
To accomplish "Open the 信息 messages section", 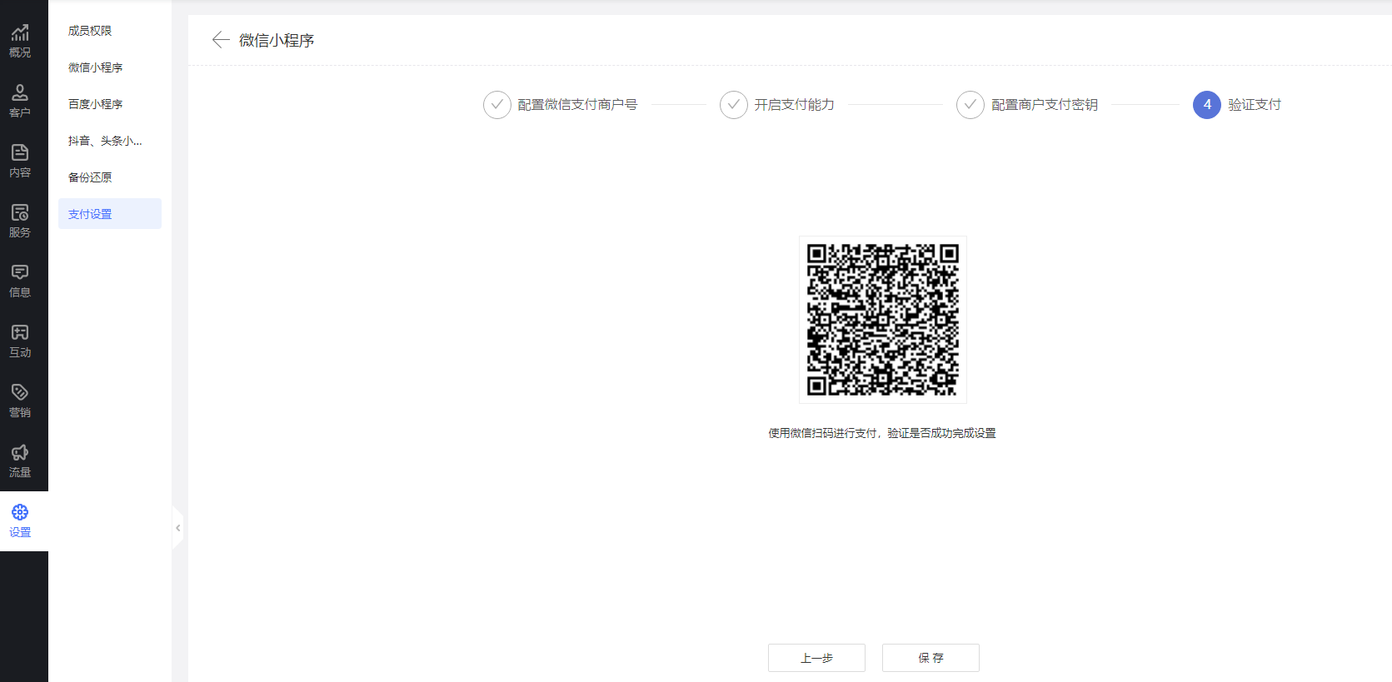I will (x=20, y=281).
